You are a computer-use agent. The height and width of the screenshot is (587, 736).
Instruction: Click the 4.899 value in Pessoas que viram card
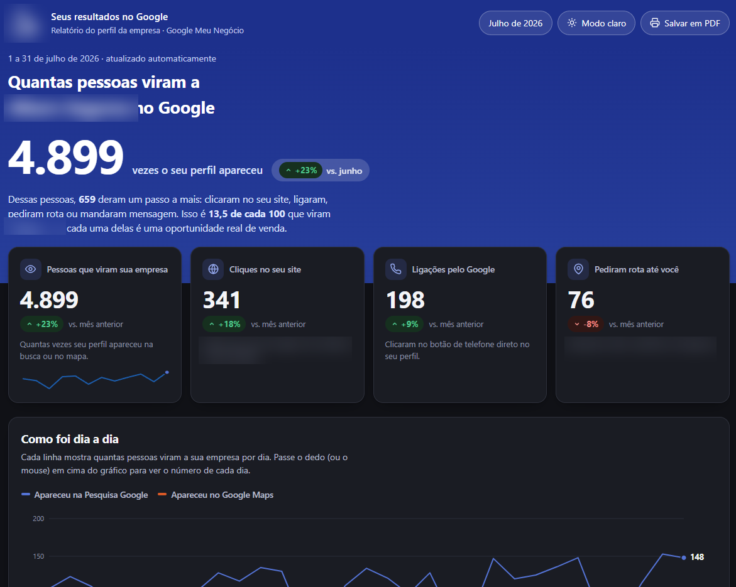click(x=49, y=300)
